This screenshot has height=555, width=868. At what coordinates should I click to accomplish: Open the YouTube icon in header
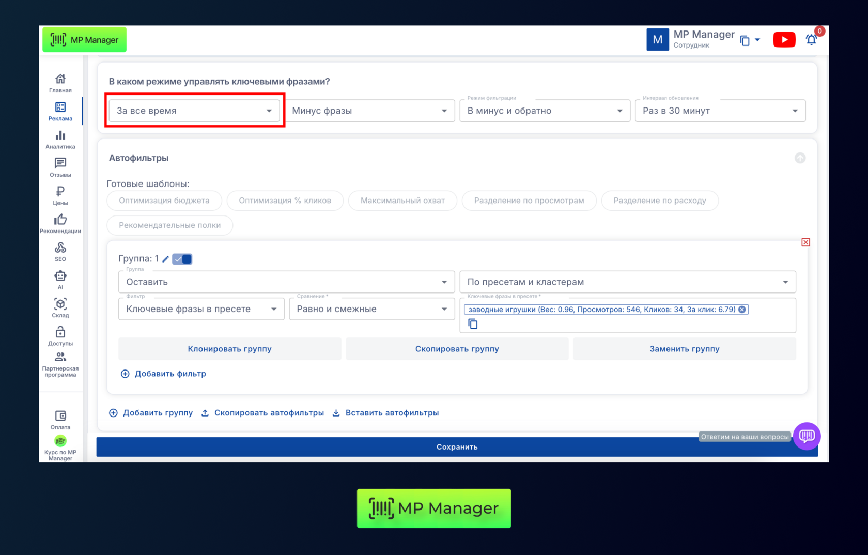pyautogui.click(x=784, y=40)
